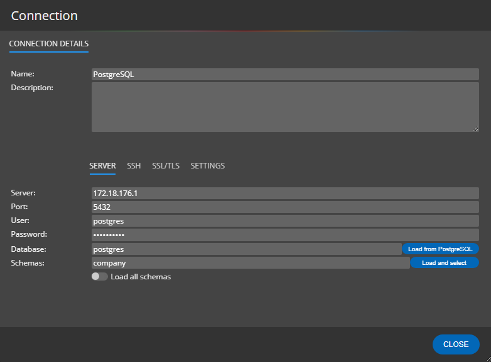Viewport: 491px width, 362px height.
Task: Click the Load and select button
Action: [445, 262]
